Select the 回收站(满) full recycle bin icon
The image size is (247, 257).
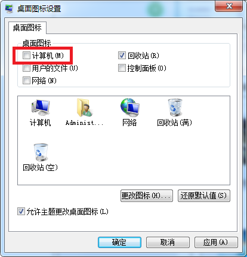pyautogui.click(x=175, y=108)
